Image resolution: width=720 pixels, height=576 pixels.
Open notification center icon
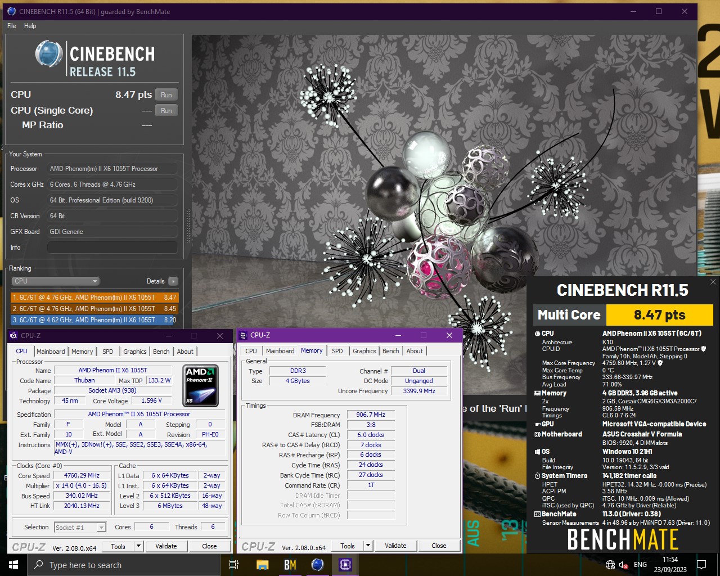tap(701, 565)
